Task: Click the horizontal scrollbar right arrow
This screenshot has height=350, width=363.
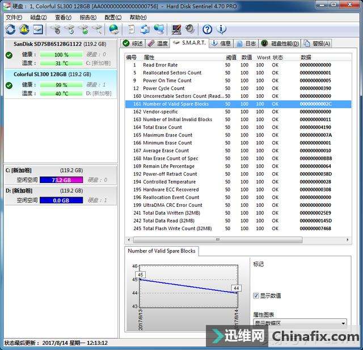Action: click(348, 240)
